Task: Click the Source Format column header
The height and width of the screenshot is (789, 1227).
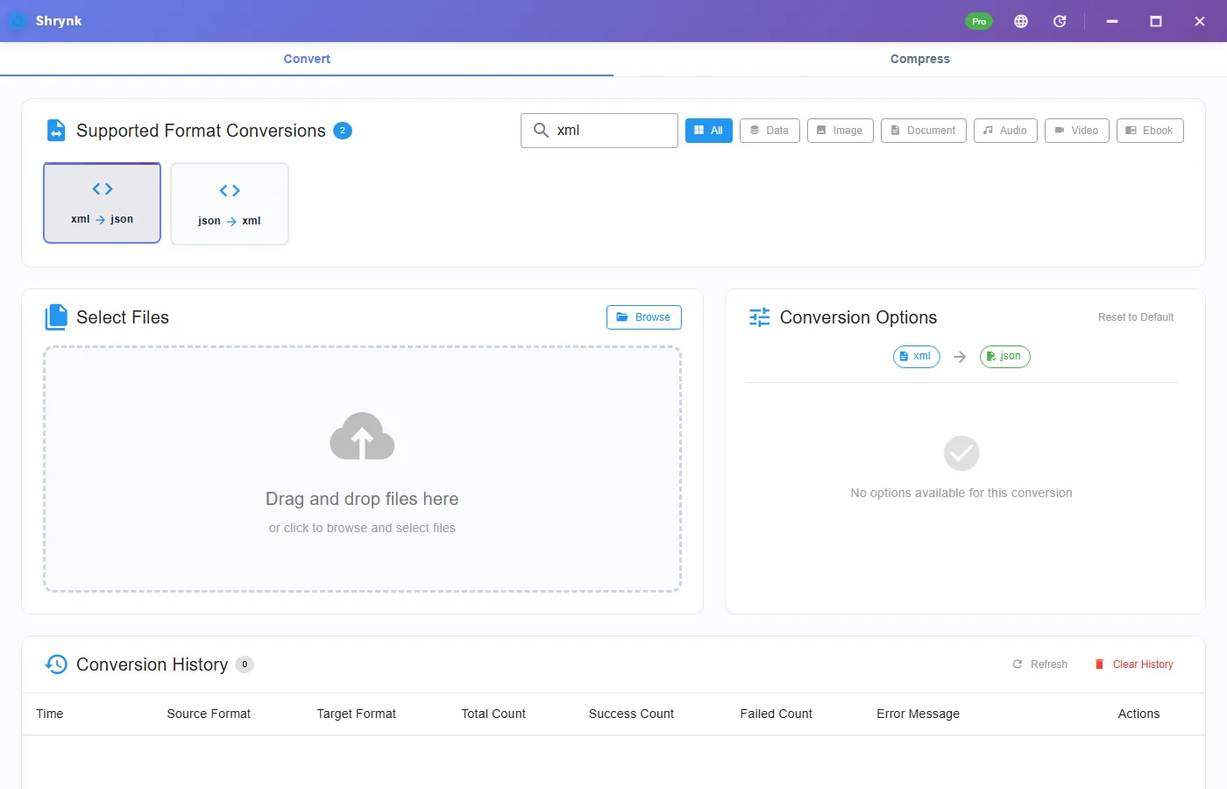Action: click(x=209, y=714)
